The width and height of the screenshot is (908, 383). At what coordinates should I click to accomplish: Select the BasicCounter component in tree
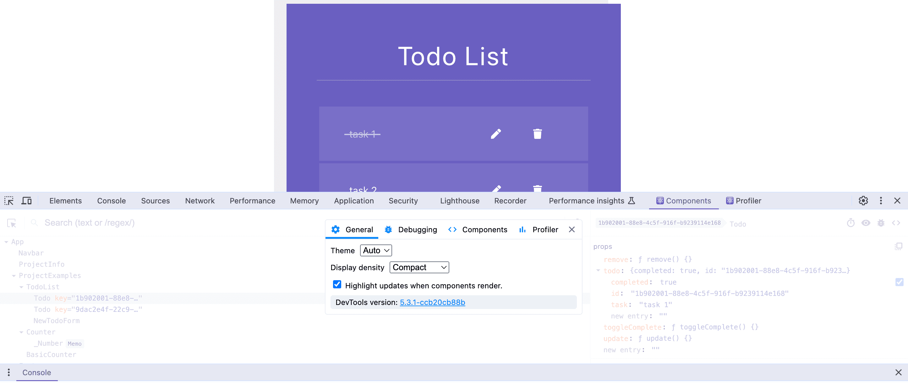[51, 354]
